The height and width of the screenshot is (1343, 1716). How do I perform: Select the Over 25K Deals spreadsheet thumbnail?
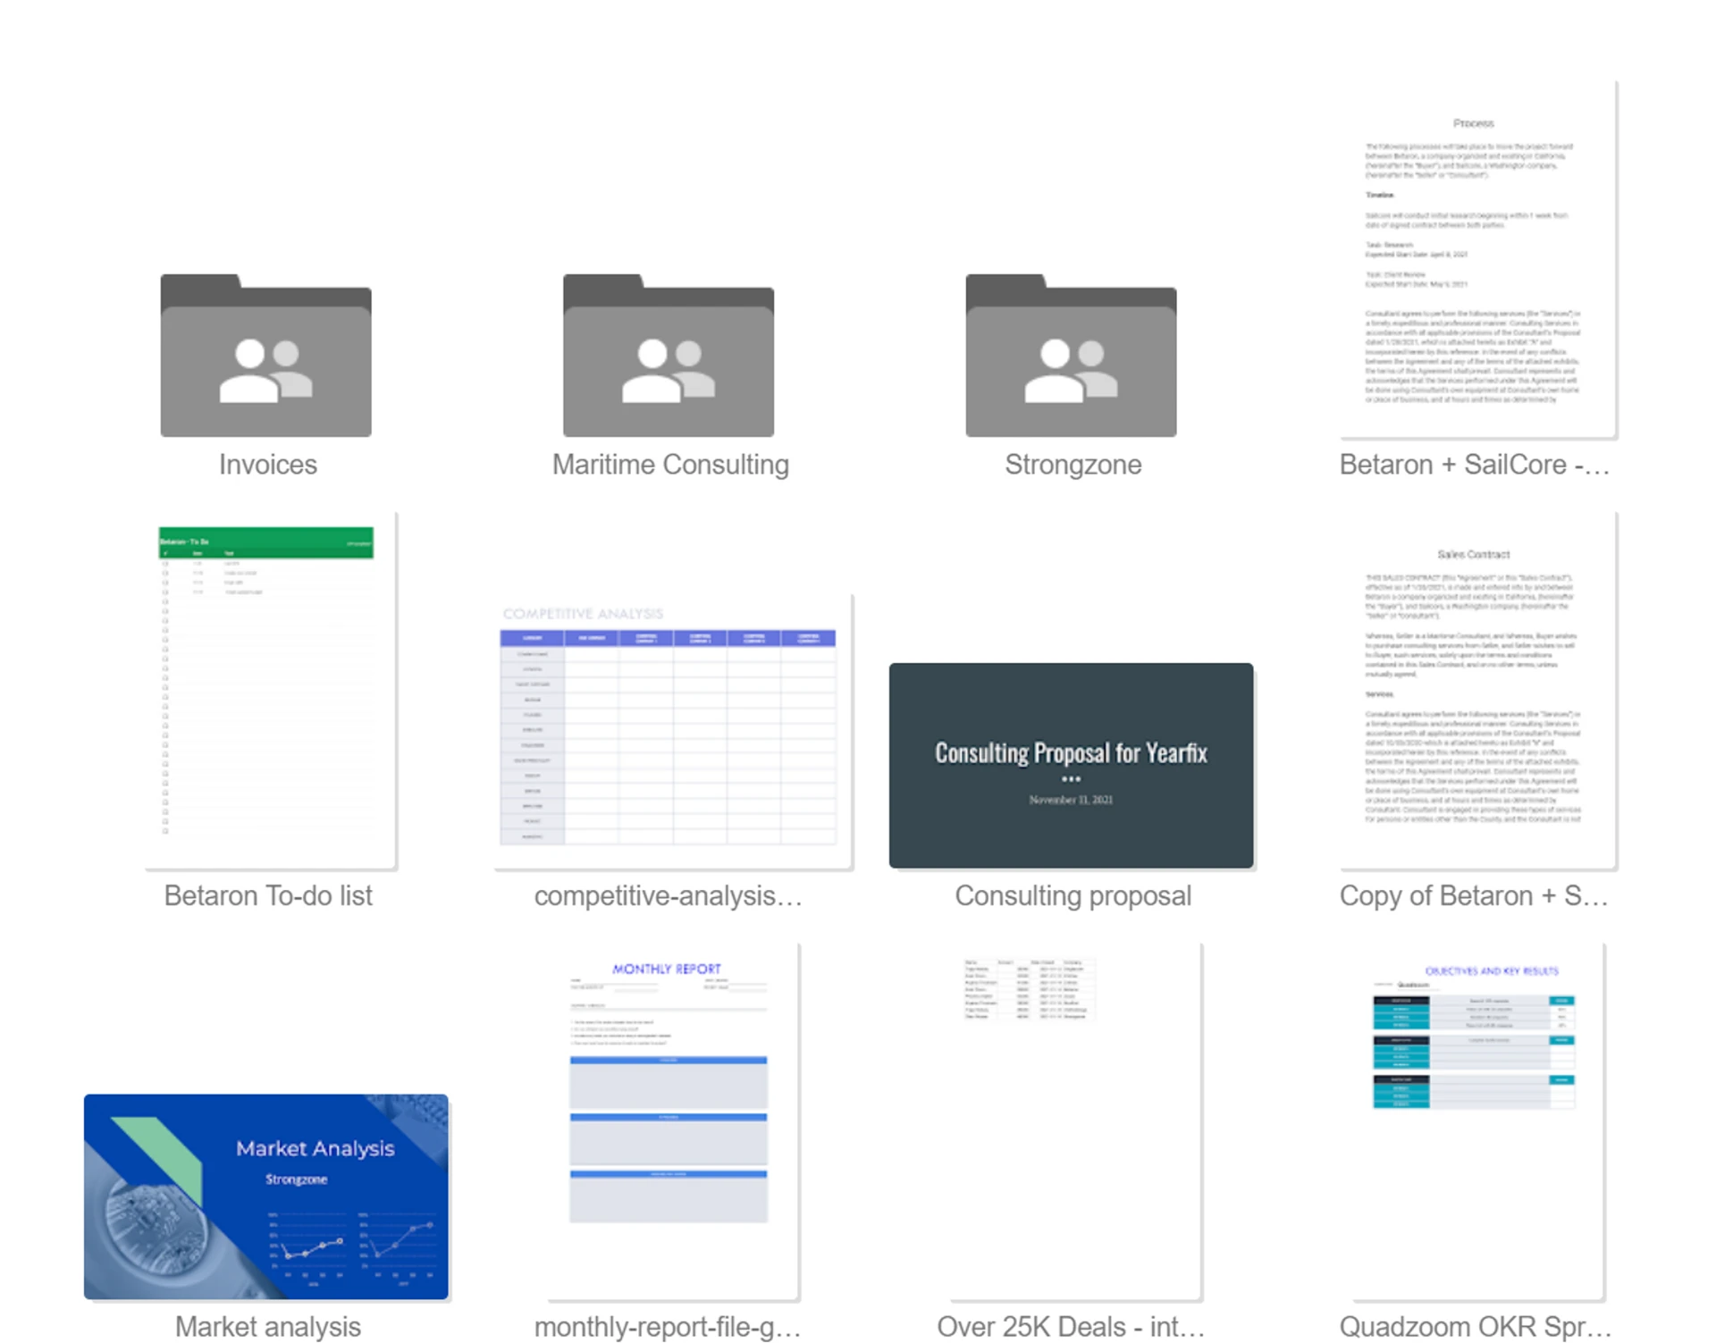1075,1121
